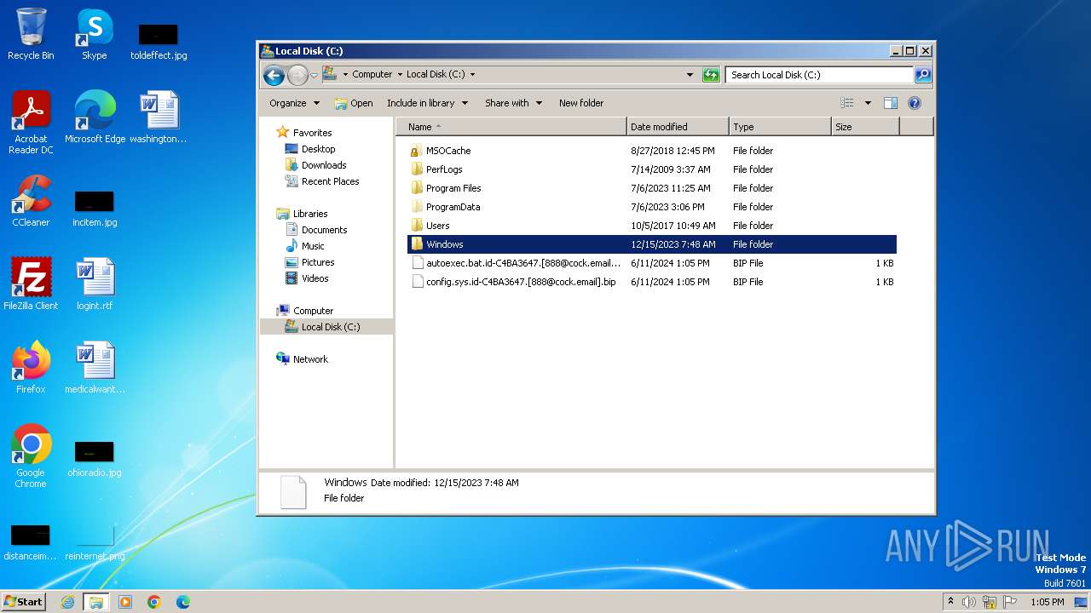Select the Recycle Bin desktop icon
1091x613 pixels.
pos(31,34)
